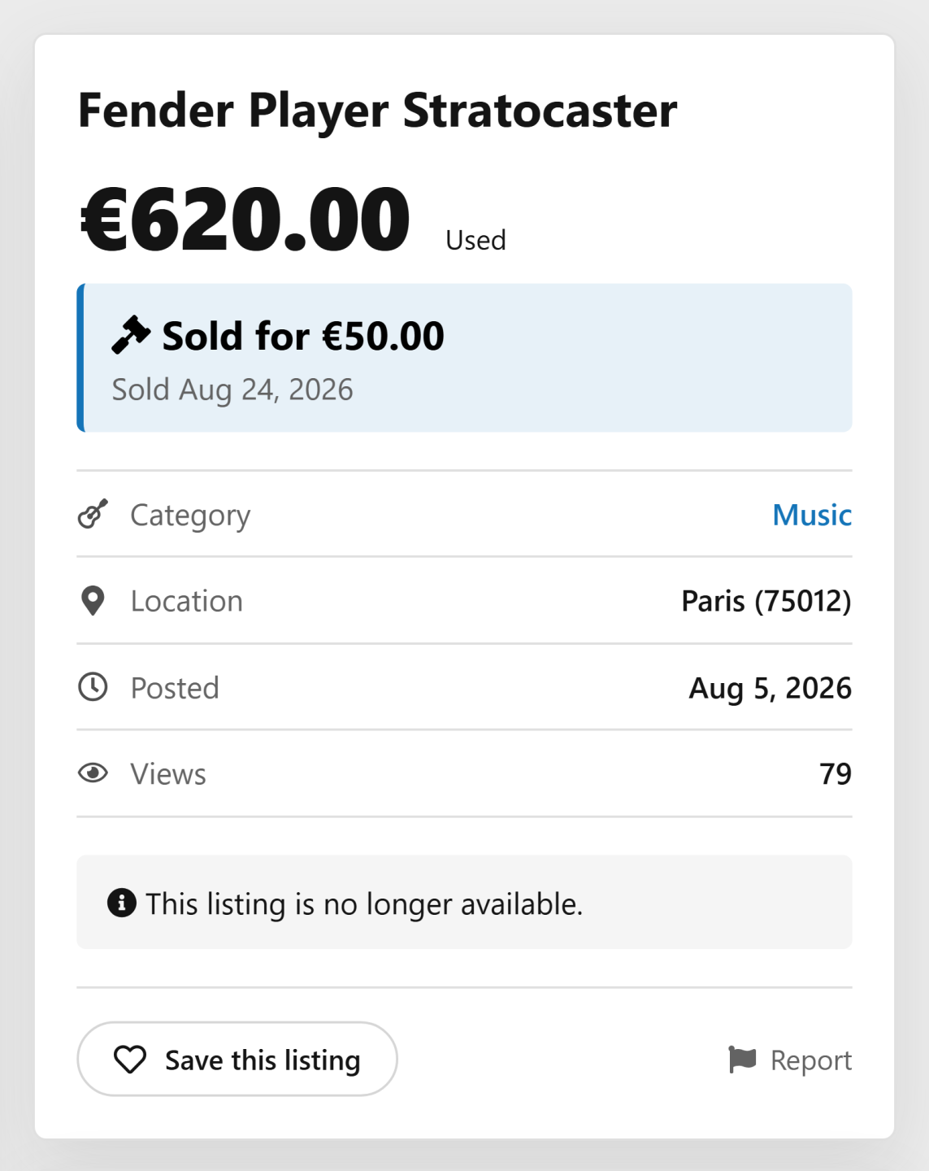
Task: Click the location pin icon
Action: click(93, 601)
